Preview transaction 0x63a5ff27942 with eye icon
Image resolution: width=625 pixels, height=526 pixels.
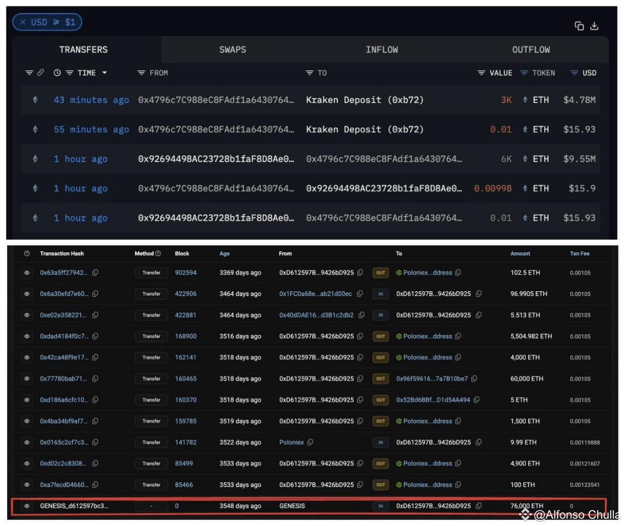[27, 273]
